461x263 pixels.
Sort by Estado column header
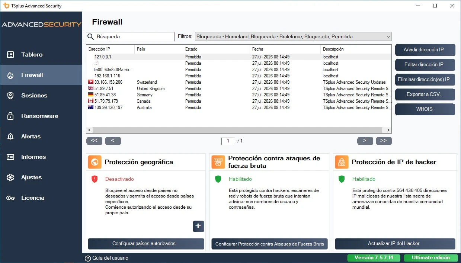[x=216, y=49]
